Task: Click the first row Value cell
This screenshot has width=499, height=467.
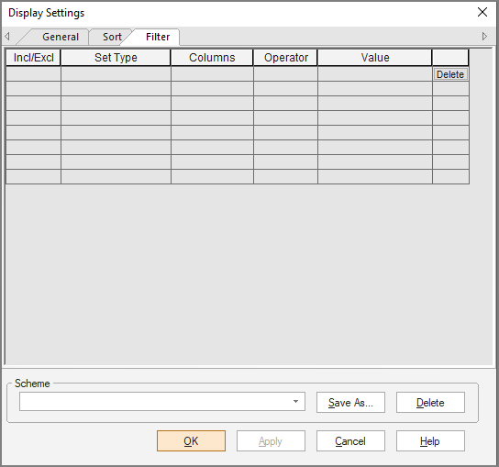Action: (375, 73)
